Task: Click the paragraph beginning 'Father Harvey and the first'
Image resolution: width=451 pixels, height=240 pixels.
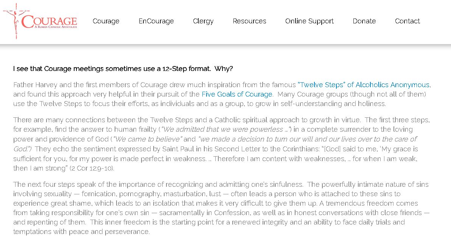Action: point(222,94)
